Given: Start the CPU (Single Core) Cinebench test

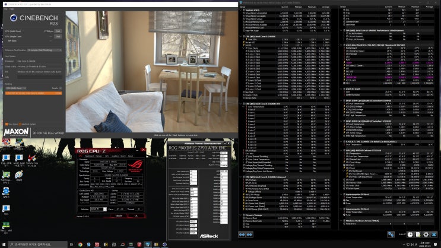Looking at the screenshot, I should pos(58,37).
